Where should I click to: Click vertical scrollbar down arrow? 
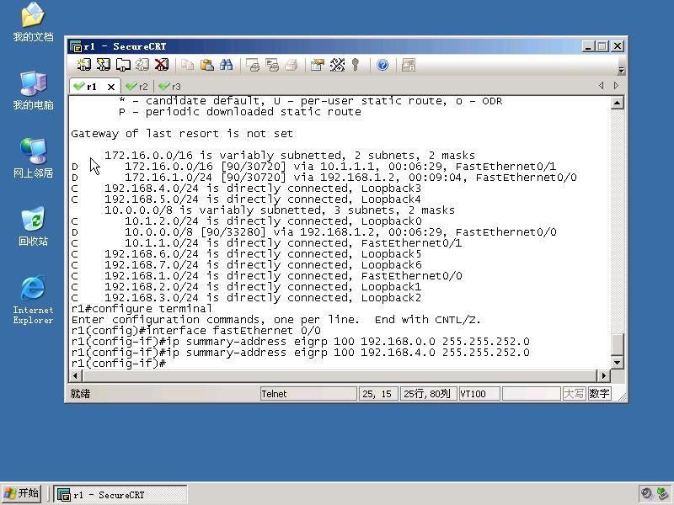click(x=618, y=363)
